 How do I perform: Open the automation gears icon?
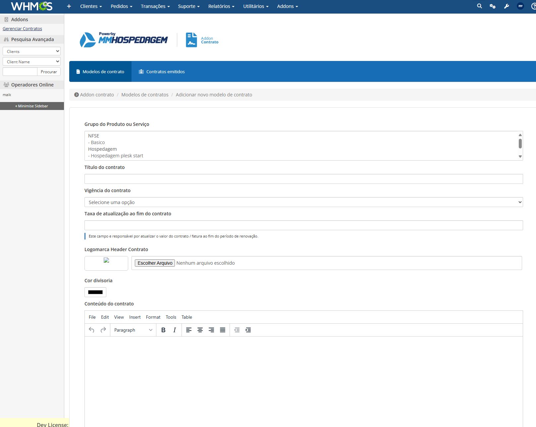(x=493, y=6)
